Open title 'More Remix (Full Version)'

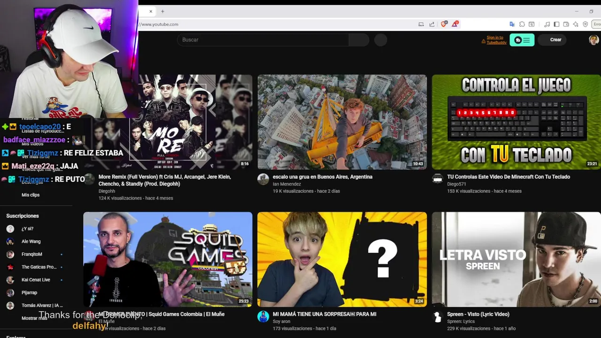(165, 180)
